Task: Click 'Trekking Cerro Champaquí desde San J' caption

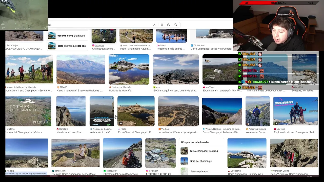Action: pos(75,174)
